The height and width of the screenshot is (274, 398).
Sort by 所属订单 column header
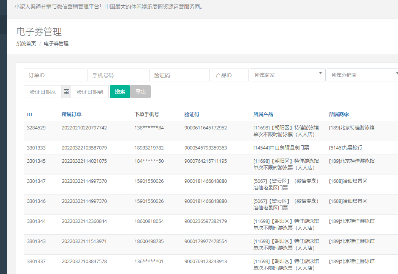click(72, 114)
